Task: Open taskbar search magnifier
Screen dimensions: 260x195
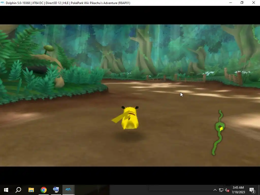Action: coord(18,190)
